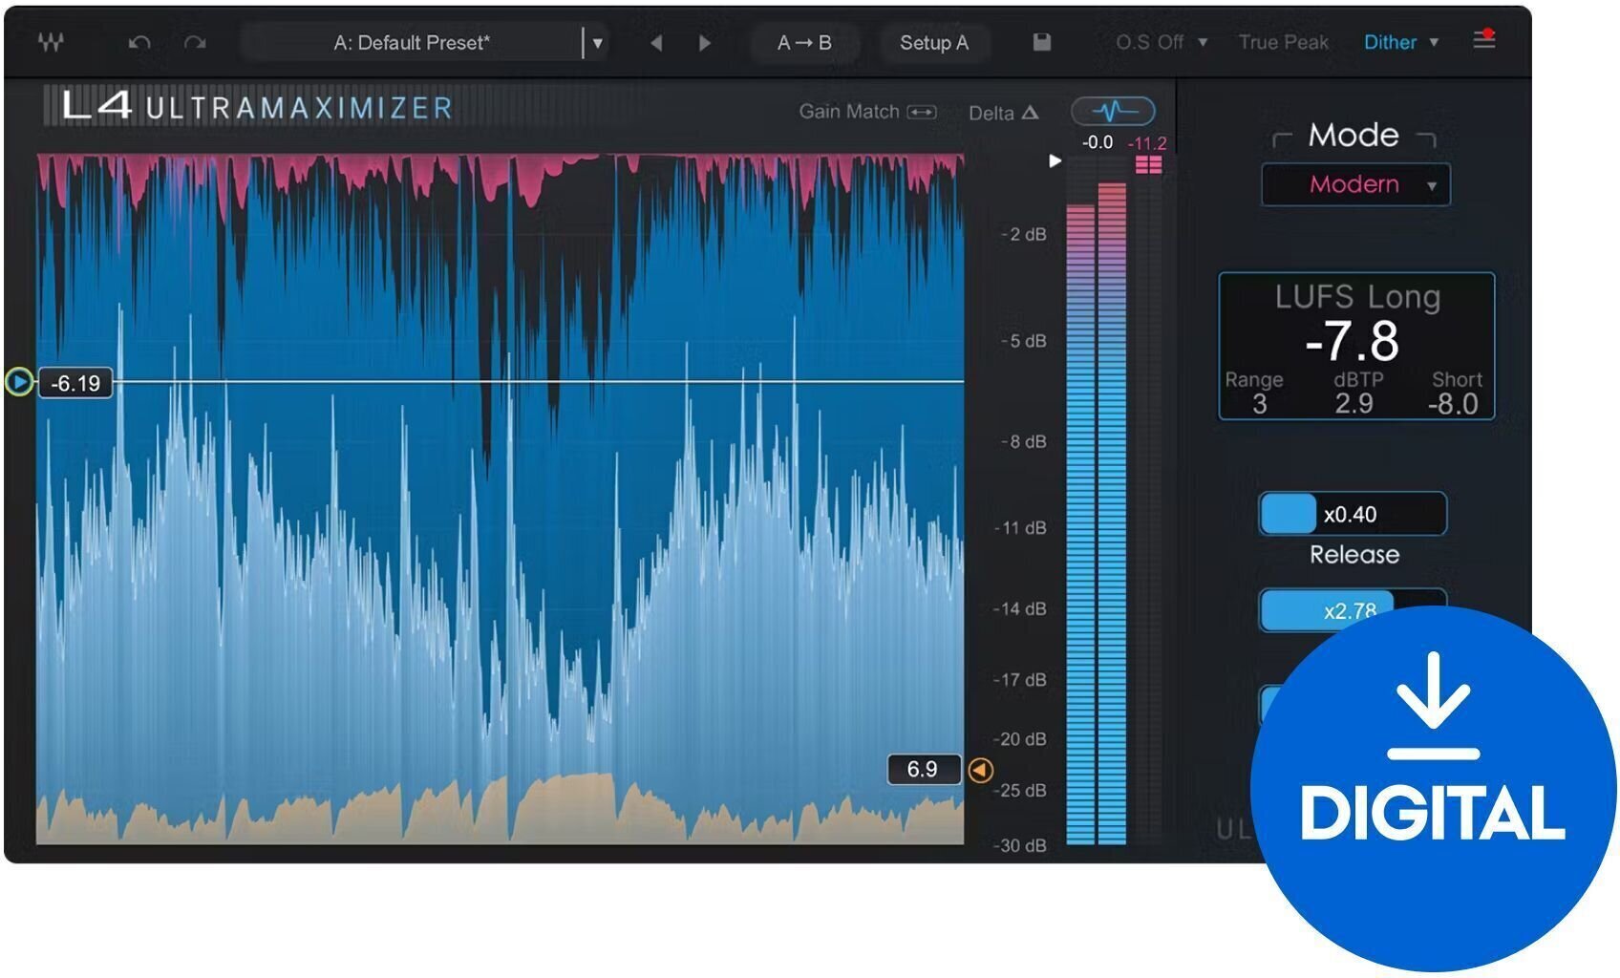1620x978 pixels.
Task: Select the previous preset arrow
Action: click(657, 43)
